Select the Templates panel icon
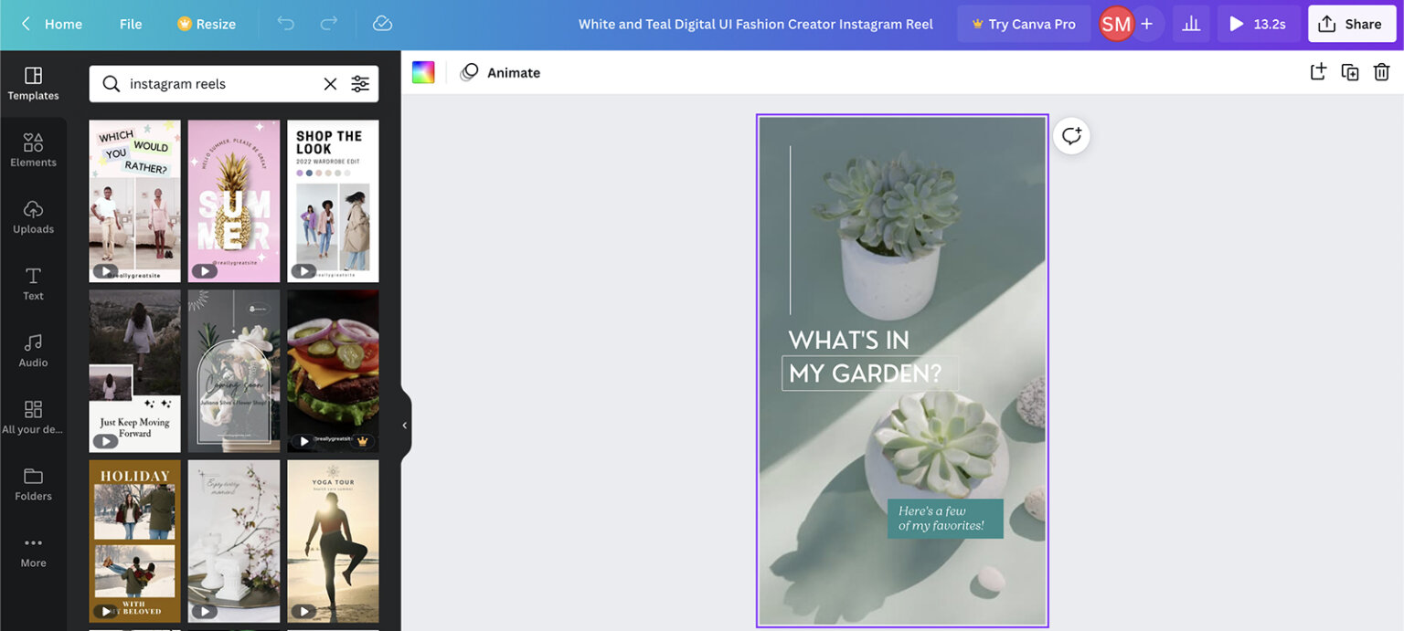The image size is (1404, 631). [x=33, y=82]
